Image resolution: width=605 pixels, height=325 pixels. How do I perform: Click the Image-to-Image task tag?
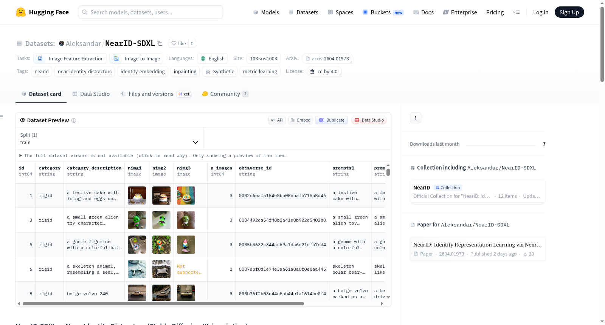coord(137,59)
